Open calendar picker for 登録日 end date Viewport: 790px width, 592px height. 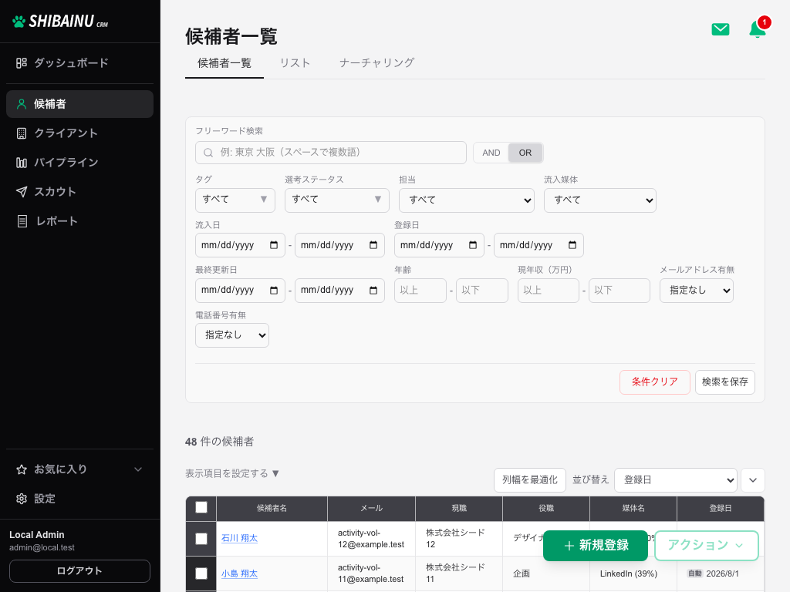[572, 245]
